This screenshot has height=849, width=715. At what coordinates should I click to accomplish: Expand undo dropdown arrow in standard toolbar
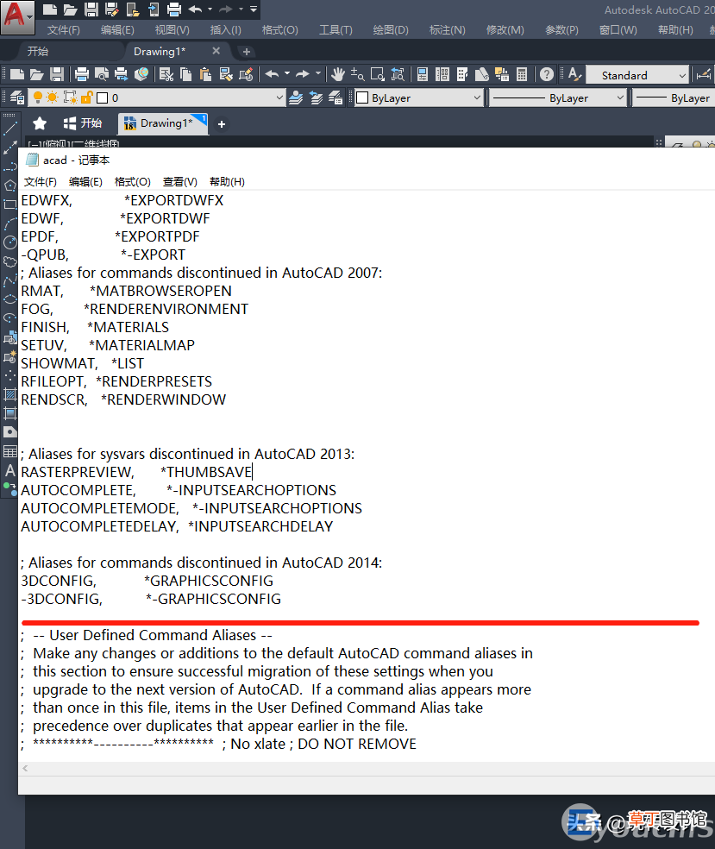point(287,74)
